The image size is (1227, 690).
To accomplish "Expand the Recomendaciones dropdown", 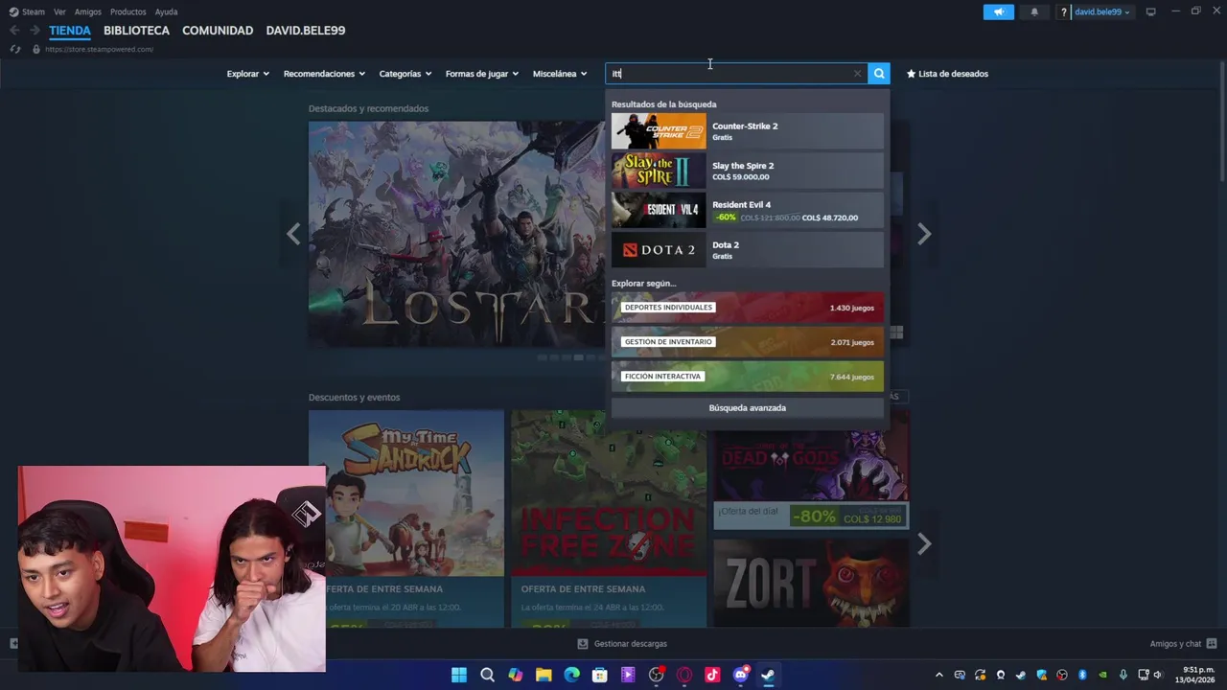I will [x=324, y=74].
